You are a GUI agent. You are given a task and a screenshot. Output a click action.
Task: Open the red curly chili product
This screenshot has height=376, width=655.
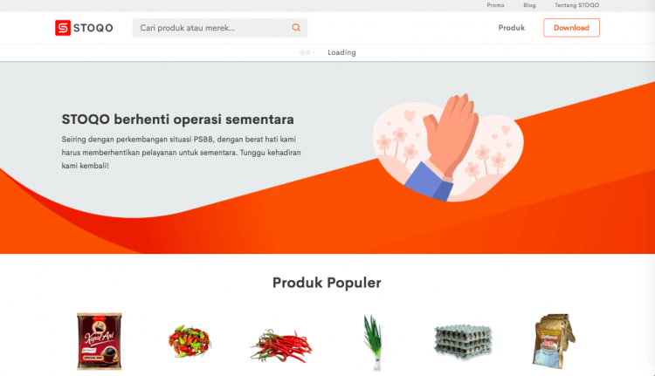pyautogui.click(x=281, y=346)
